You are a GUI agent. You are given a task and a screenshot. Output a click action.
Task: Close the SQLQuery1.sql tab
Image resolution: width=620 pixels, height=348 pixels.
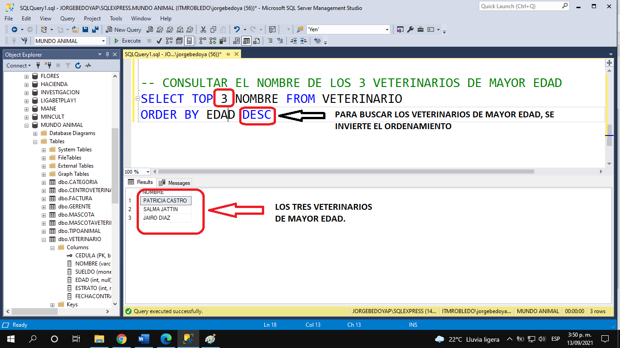[x=236, y=54]
